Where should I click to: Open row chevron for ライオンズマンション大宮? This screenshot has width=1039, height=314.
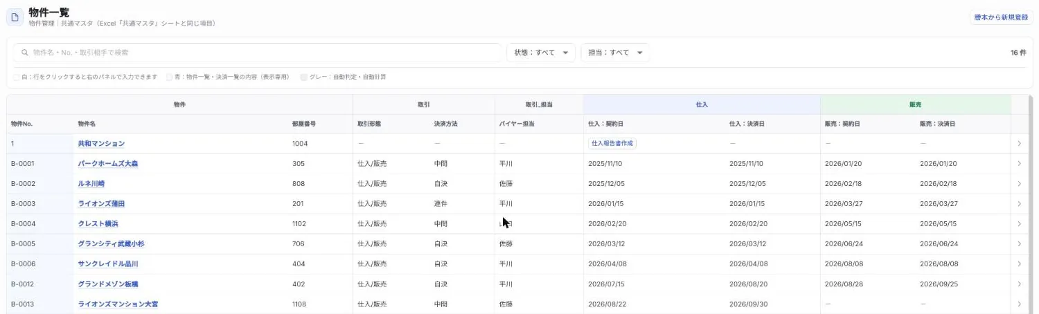coord(1019,304)
